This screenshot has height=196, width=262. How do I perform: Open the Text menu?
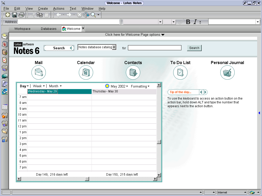coord(73,8)
